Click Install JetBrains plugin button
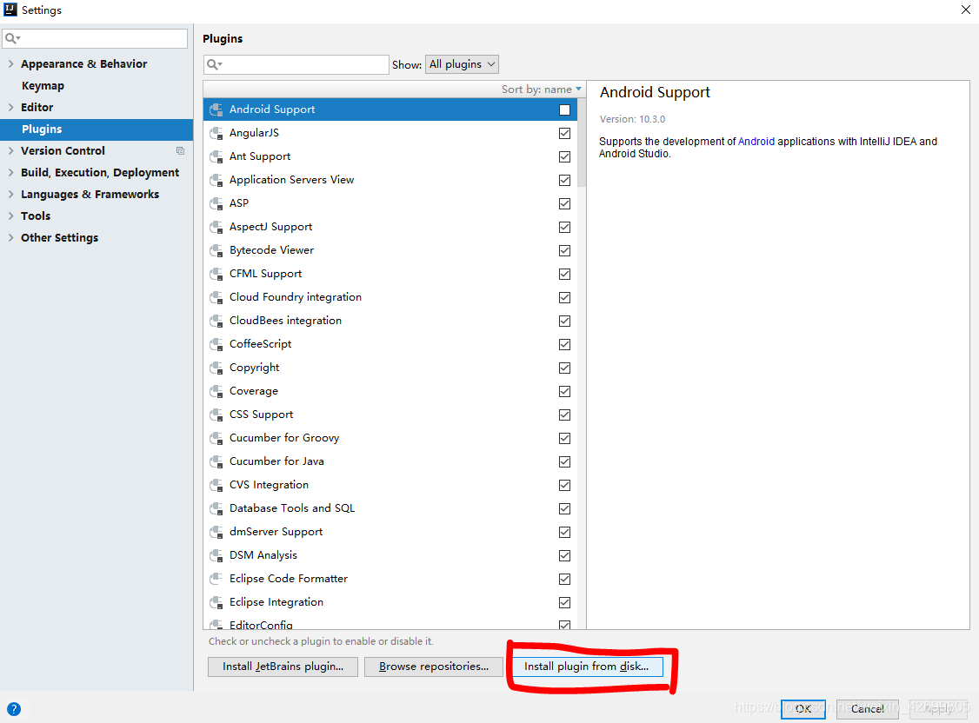Image resolution: width=979 pixels, height=723 pixels. pos(283,667)
